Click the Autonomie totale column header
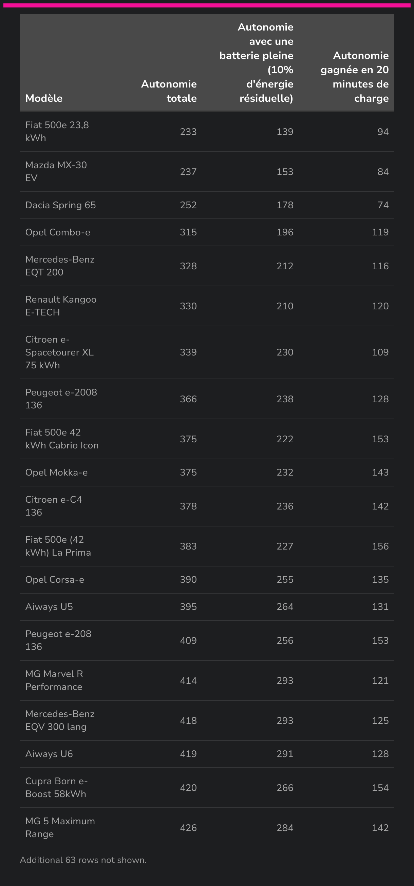 pyautogui.click(x=169, y=91)
